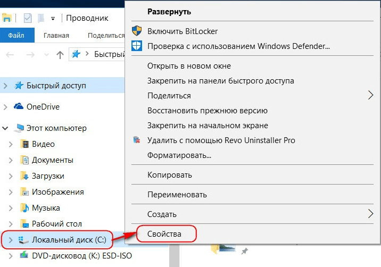Click the up arrow navigation button

[60, 54]
